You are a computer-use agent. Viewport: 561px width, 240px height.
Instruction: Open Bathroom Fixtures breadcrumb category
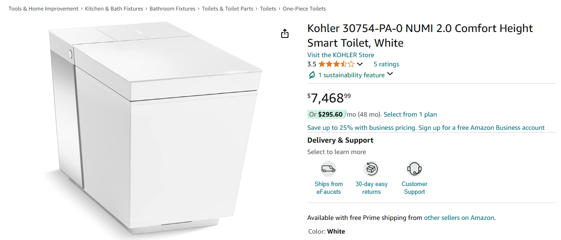pyautogui.click(x=172, y=9)
